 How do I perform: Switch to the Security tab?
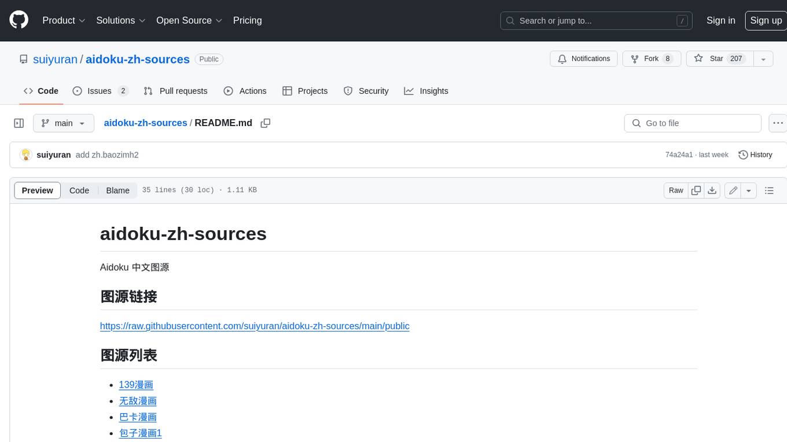[x=366, y=91]
